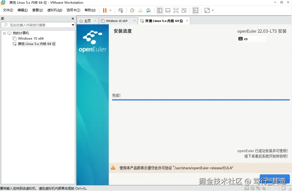Toggle the thumbnail bar view
Screen dimensions: 292x191
coord(168,10)
